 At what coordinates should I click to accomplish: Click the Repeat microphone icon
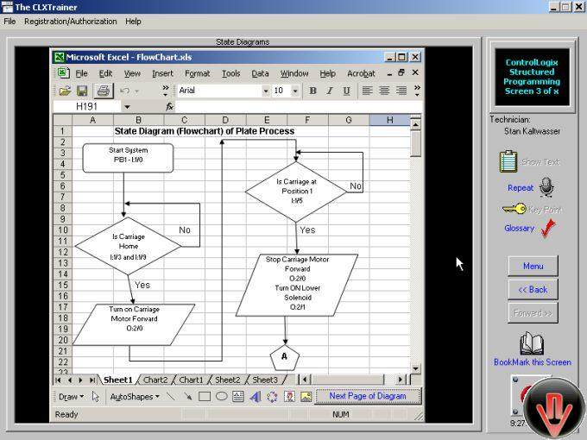pyautogui.click(x=546, y=187)
